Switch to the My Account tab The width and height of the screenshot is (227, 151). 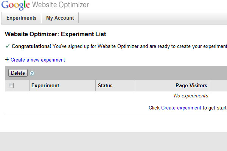point(60,18)
